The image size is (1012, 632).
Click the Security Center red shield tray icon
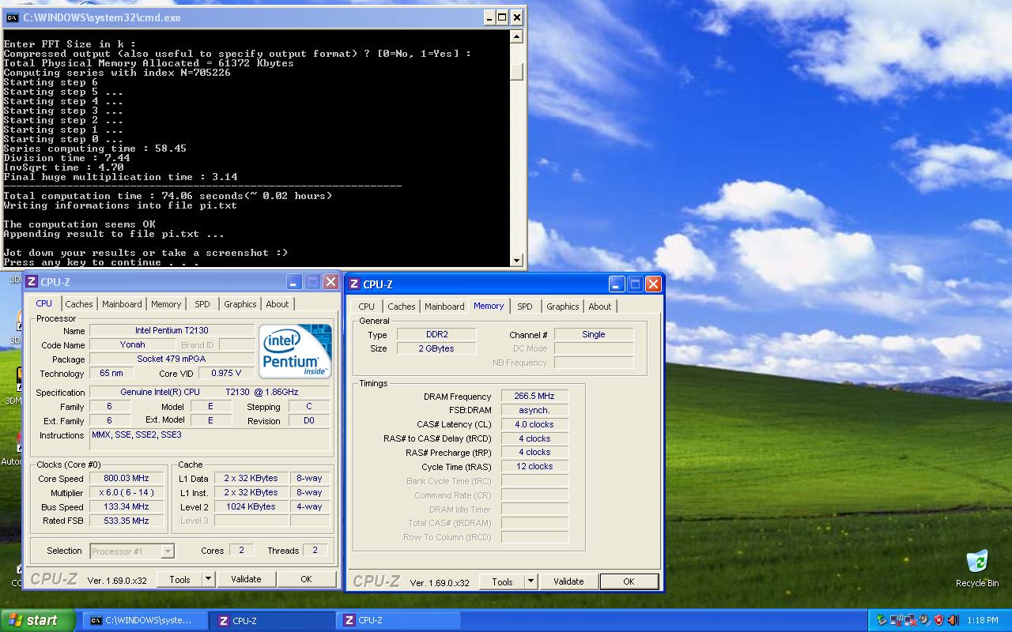pyautogui.click(x=938, y=620)
